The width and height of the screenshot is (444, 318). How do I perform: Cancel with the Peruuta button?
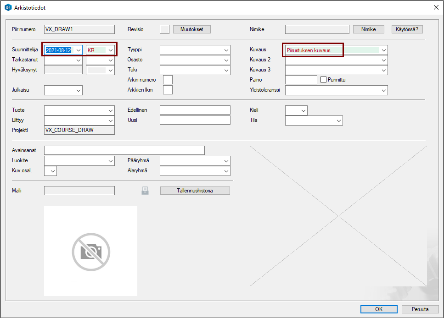(x=420, y=309)
